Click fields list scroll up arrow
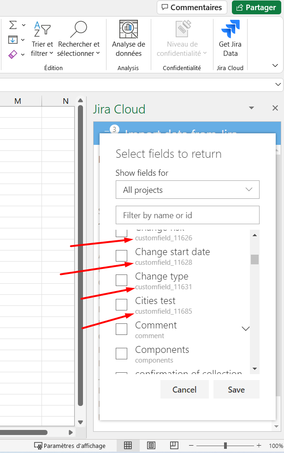284x453 pixels. tap(254, 235)
